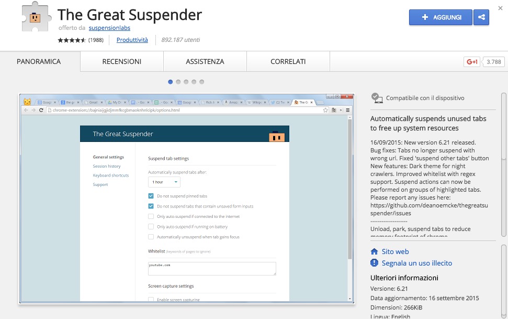Select the third carousel dot indicator
This screenshot has width=508, height=319.
[x=186, y=82]
